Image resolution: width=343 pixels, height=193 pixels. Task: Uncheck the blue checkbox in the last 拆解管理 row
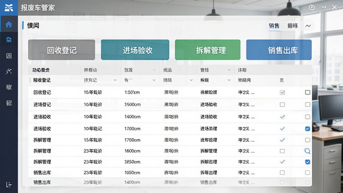pos(307,162)
